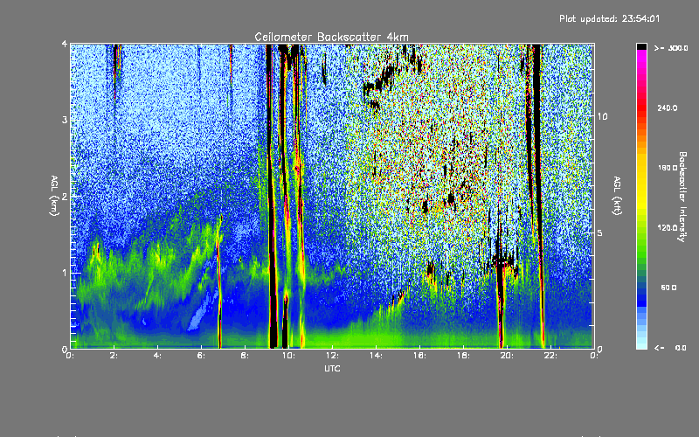Click the "14:" UTC tick label
This screenshot has height=437, width=699.
[376, 356]
